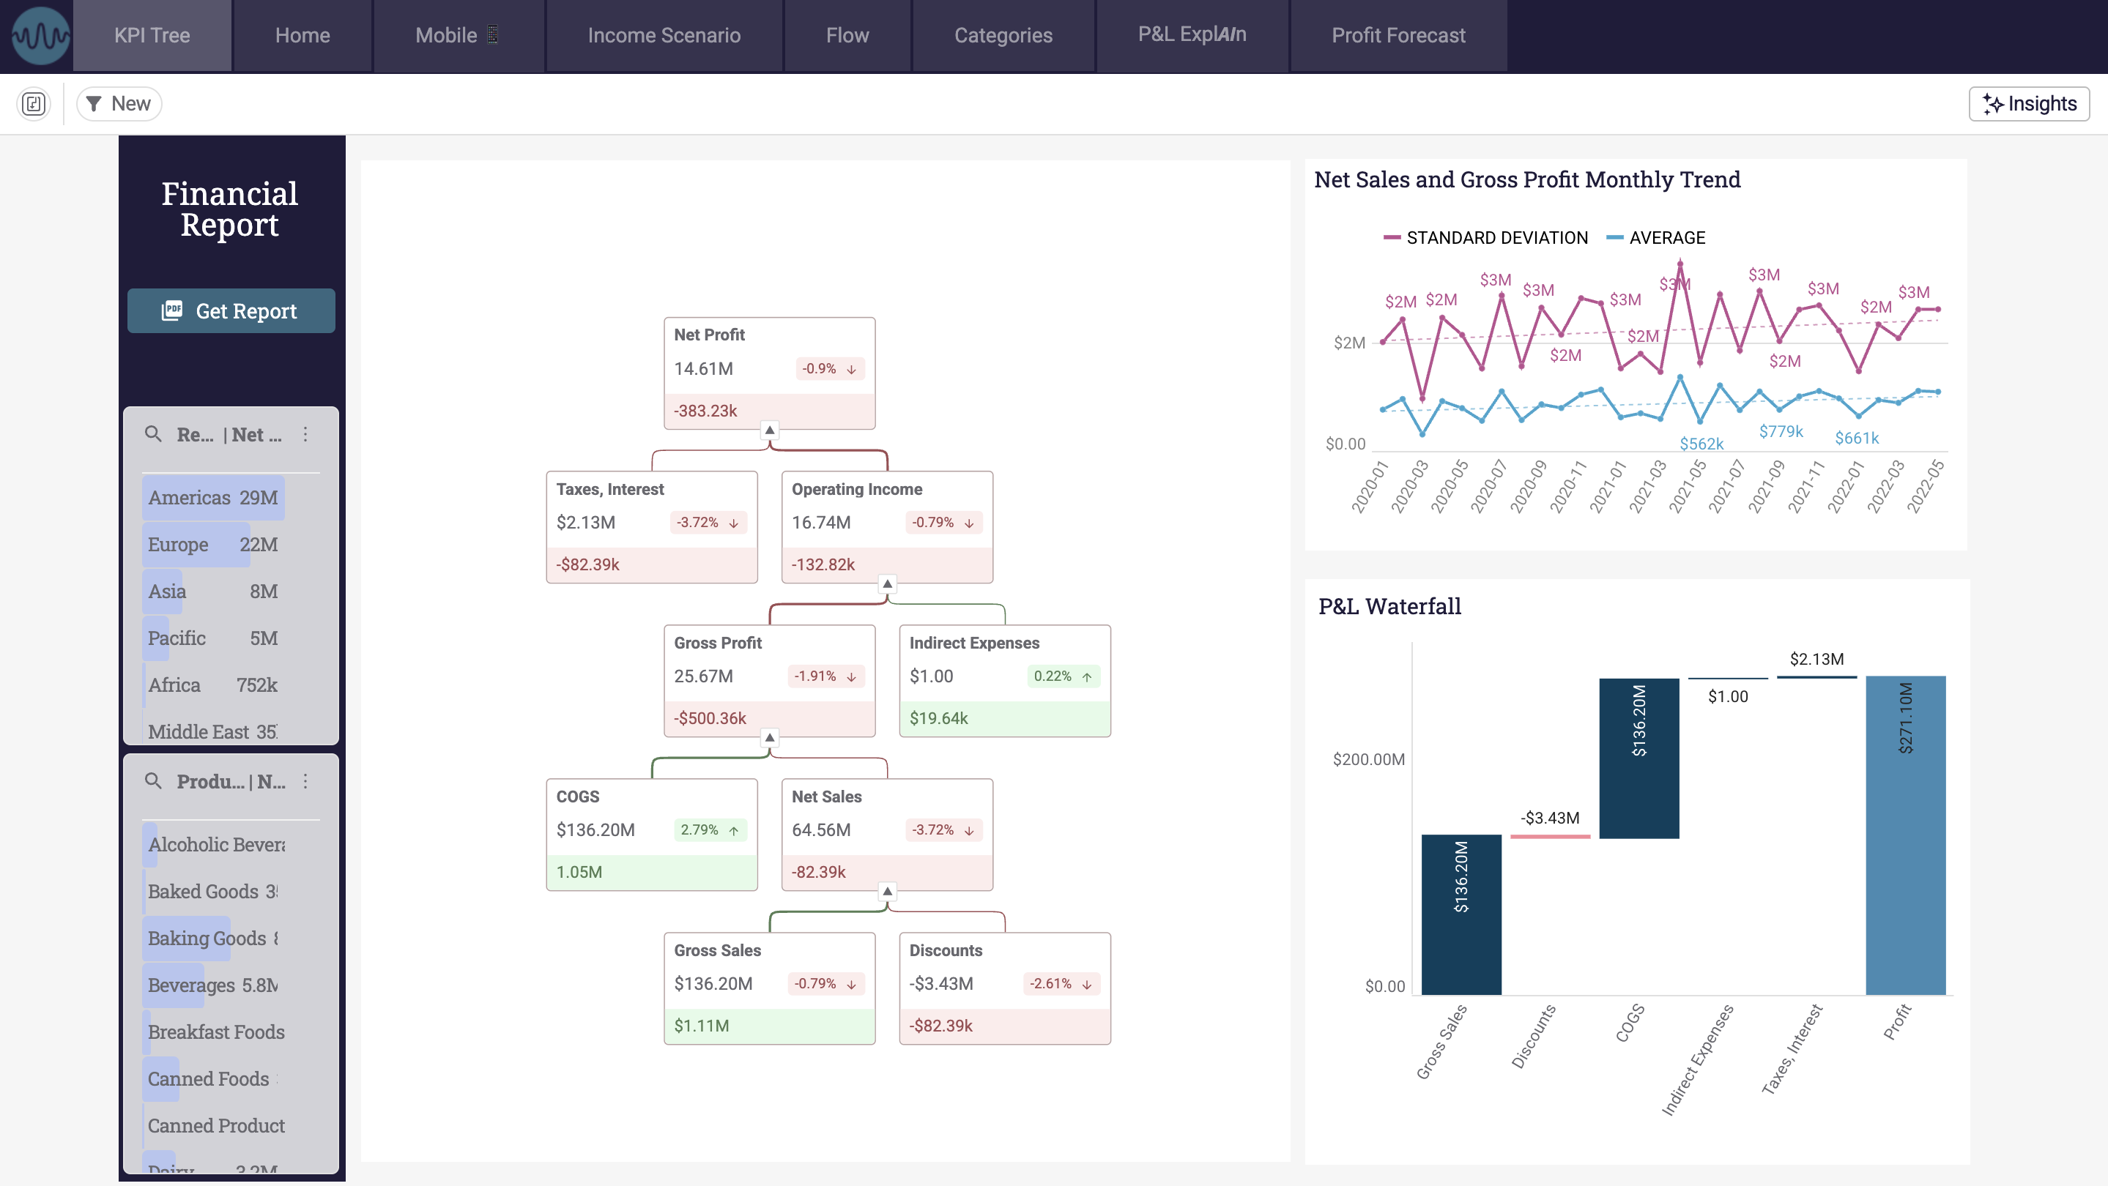Open the Income Scenario tab
2108x1186 pixels.
[664, 35]
